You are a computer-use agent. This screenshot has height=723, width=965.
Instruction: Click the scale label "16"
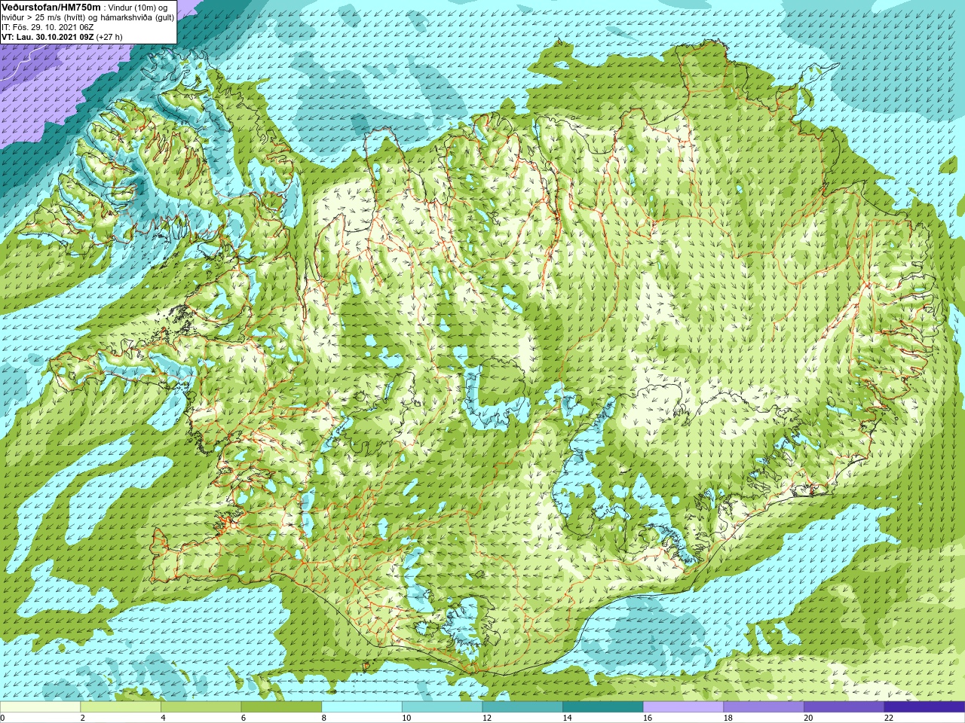point(648,718)
